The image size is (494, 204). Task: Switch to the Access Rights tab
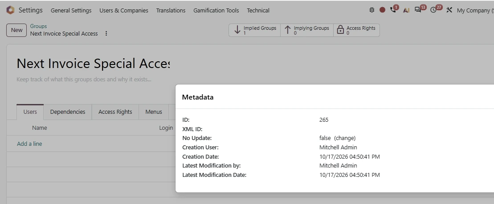(115, 112)
